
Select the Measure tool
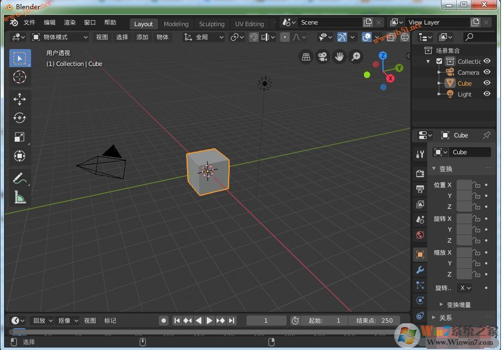click(x=20, y=197)
